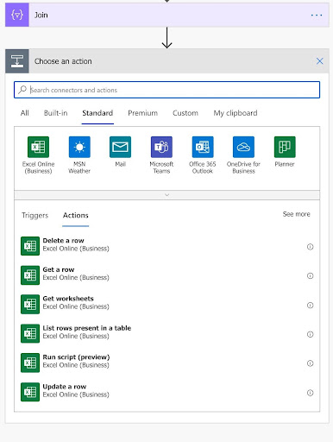333x442 pixels.
Task: Choose the Run script (preview) action
Action: (x=166, y=363)
